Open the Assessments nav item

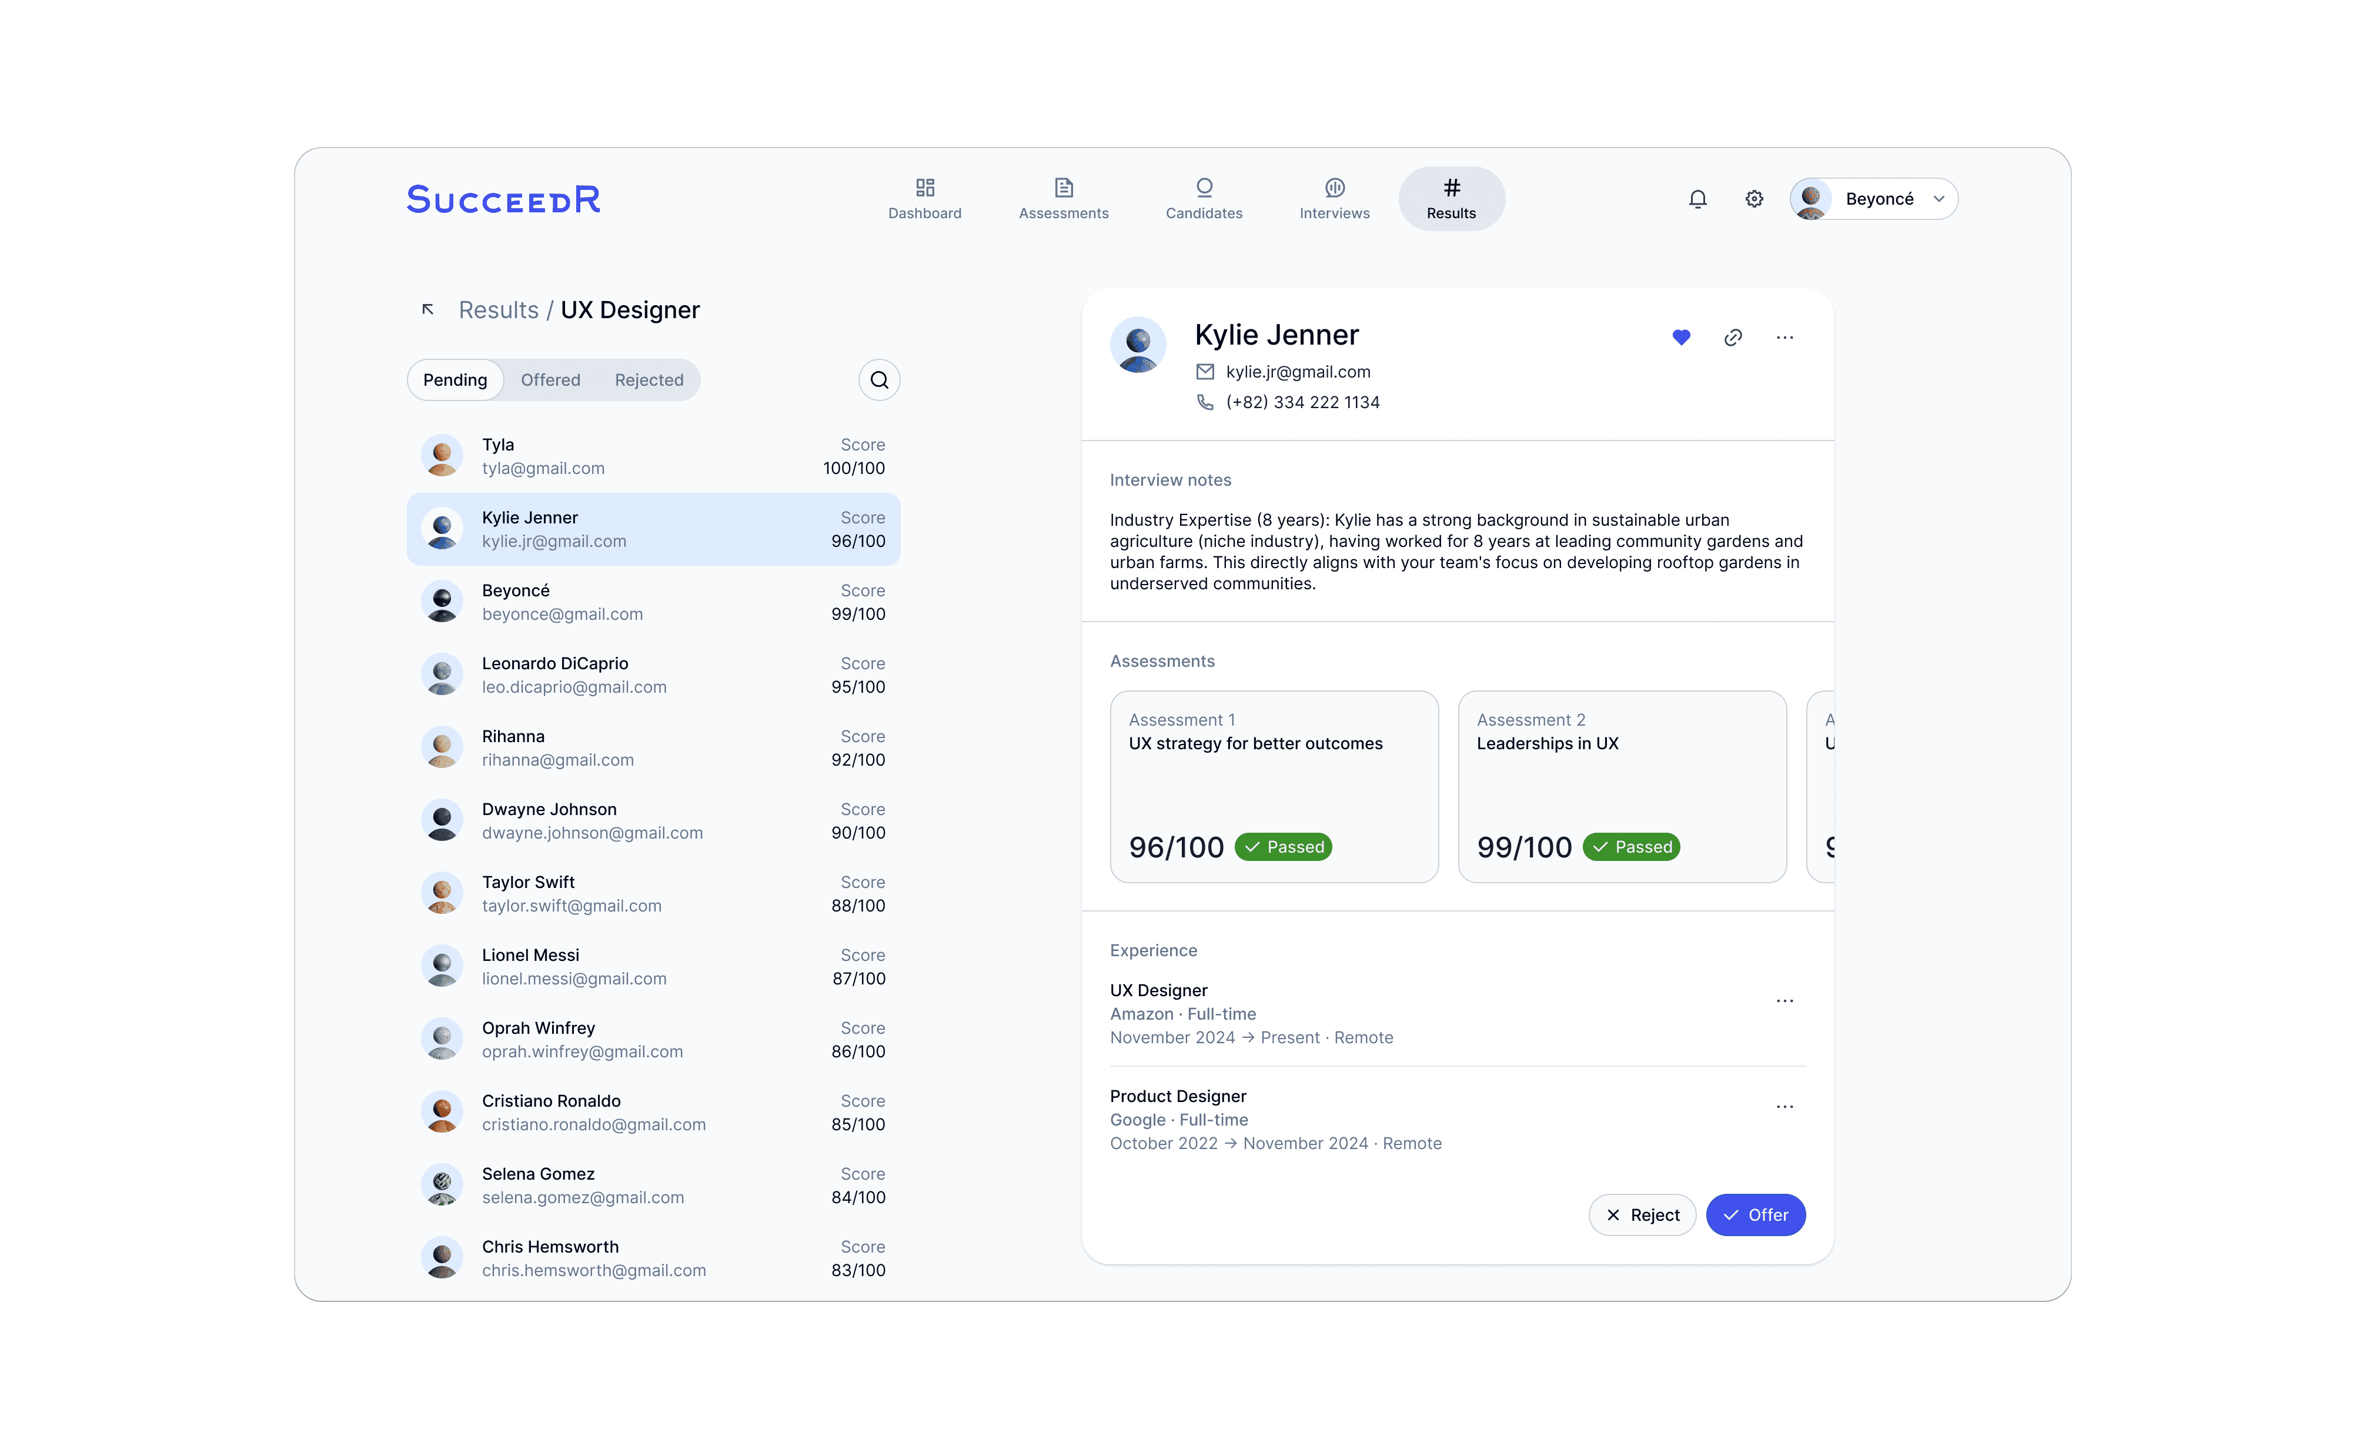(1063, 198)
